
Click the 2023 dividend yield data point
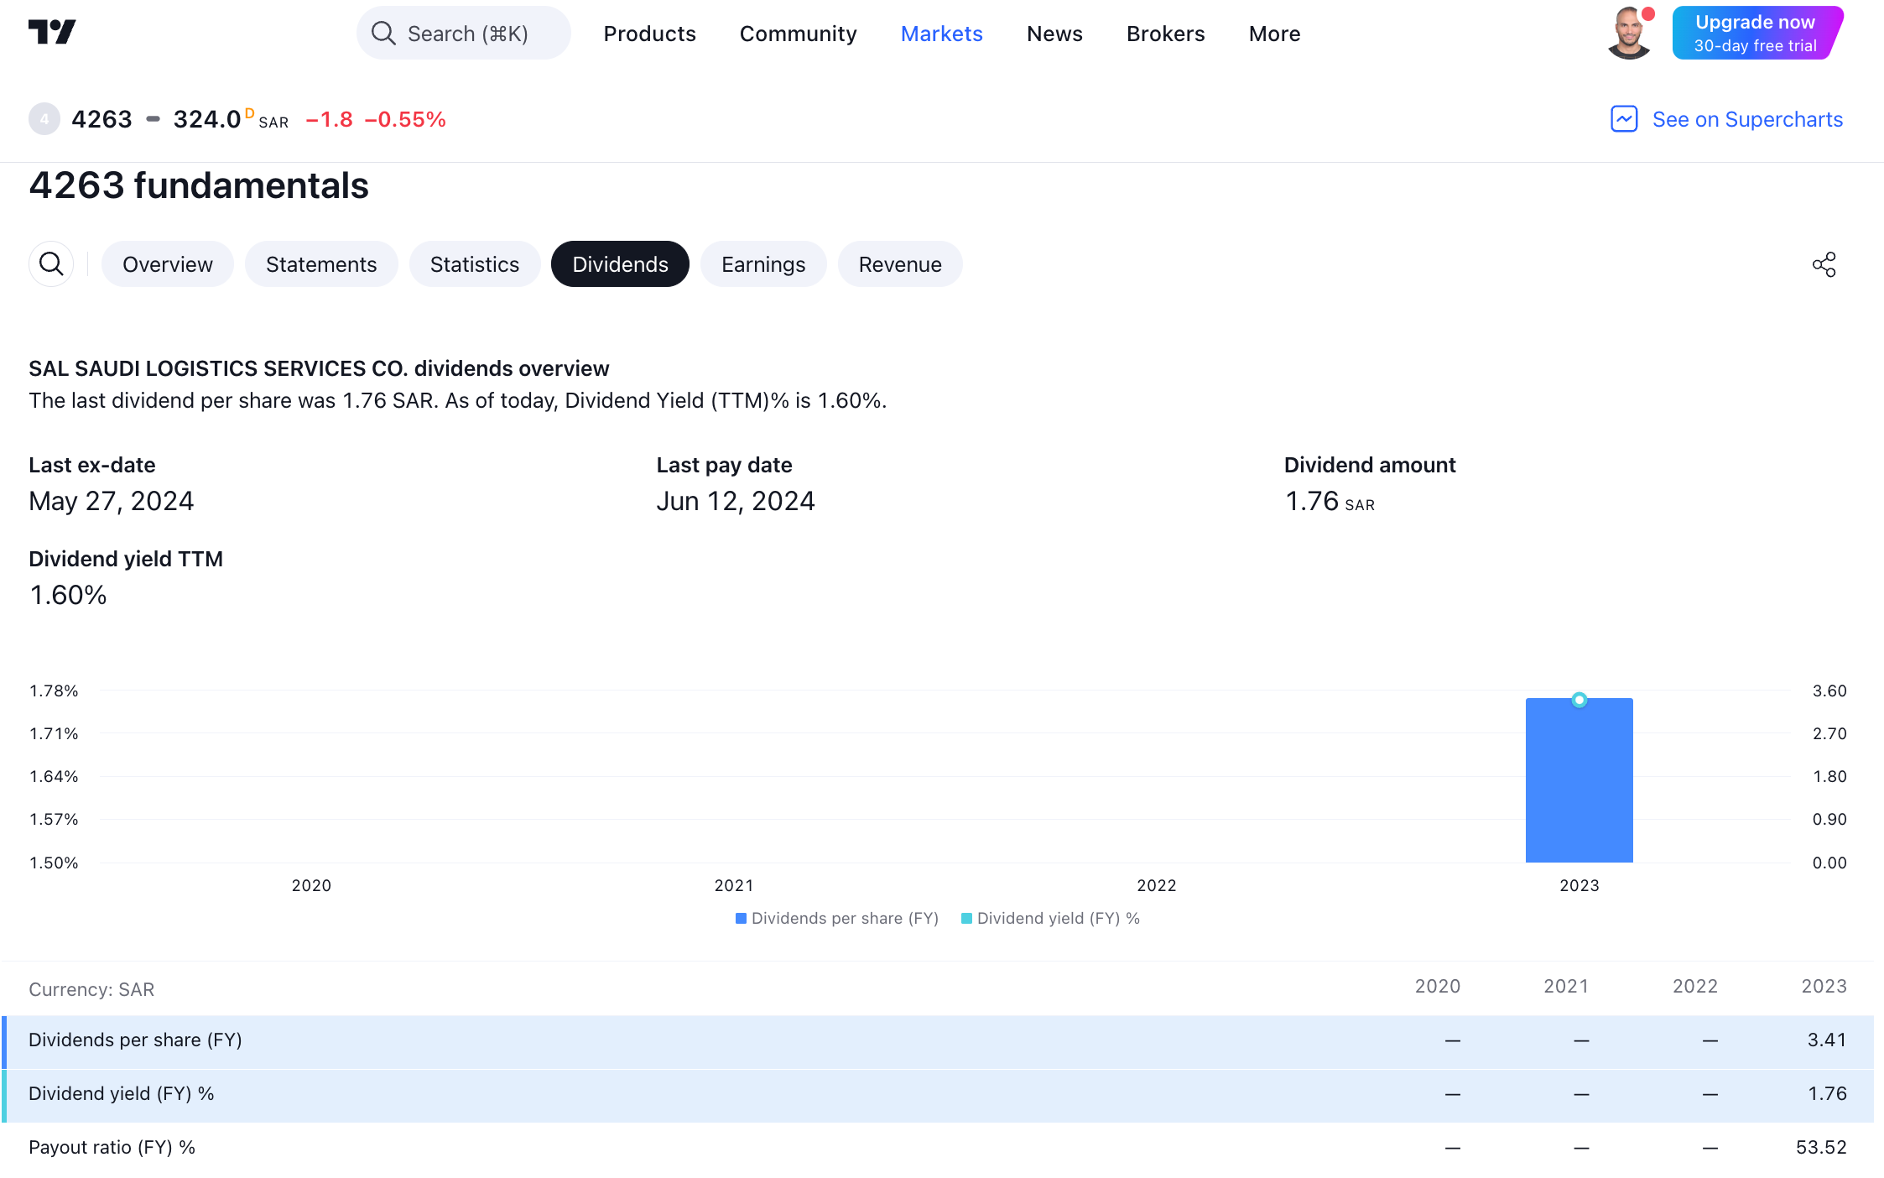pos(1579,700)
